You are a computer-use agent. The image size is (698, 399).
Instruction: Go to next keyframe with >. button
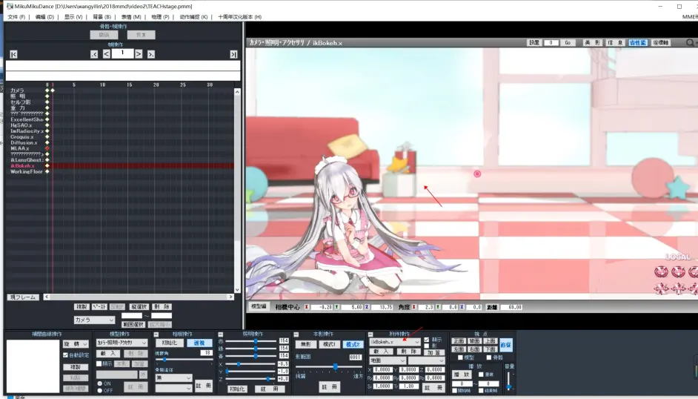[151, 54]
